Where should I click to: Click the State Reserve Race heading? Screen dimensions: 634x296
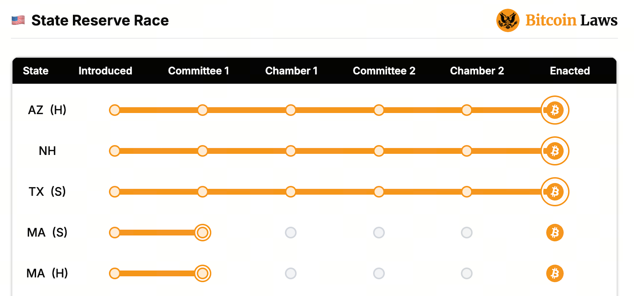pos(100,20)
